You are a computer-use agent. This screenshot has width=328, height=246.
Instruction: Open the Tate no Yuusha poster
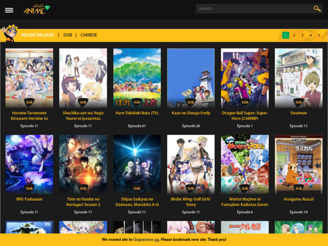[83, 164]
